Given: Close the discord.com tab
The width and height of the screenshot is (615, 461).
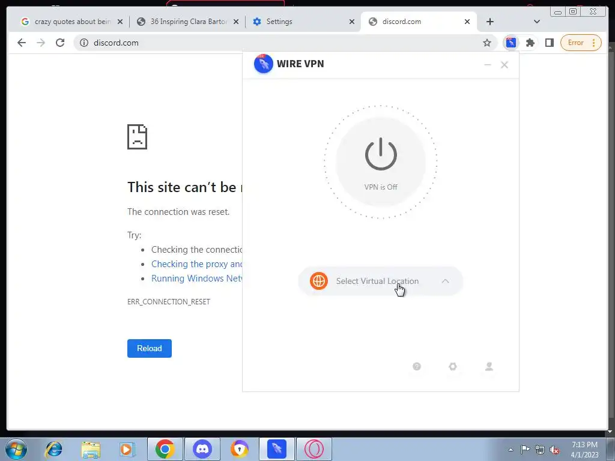Looking at the screenshot, I should pyautogui.click(x=467, y=22).
